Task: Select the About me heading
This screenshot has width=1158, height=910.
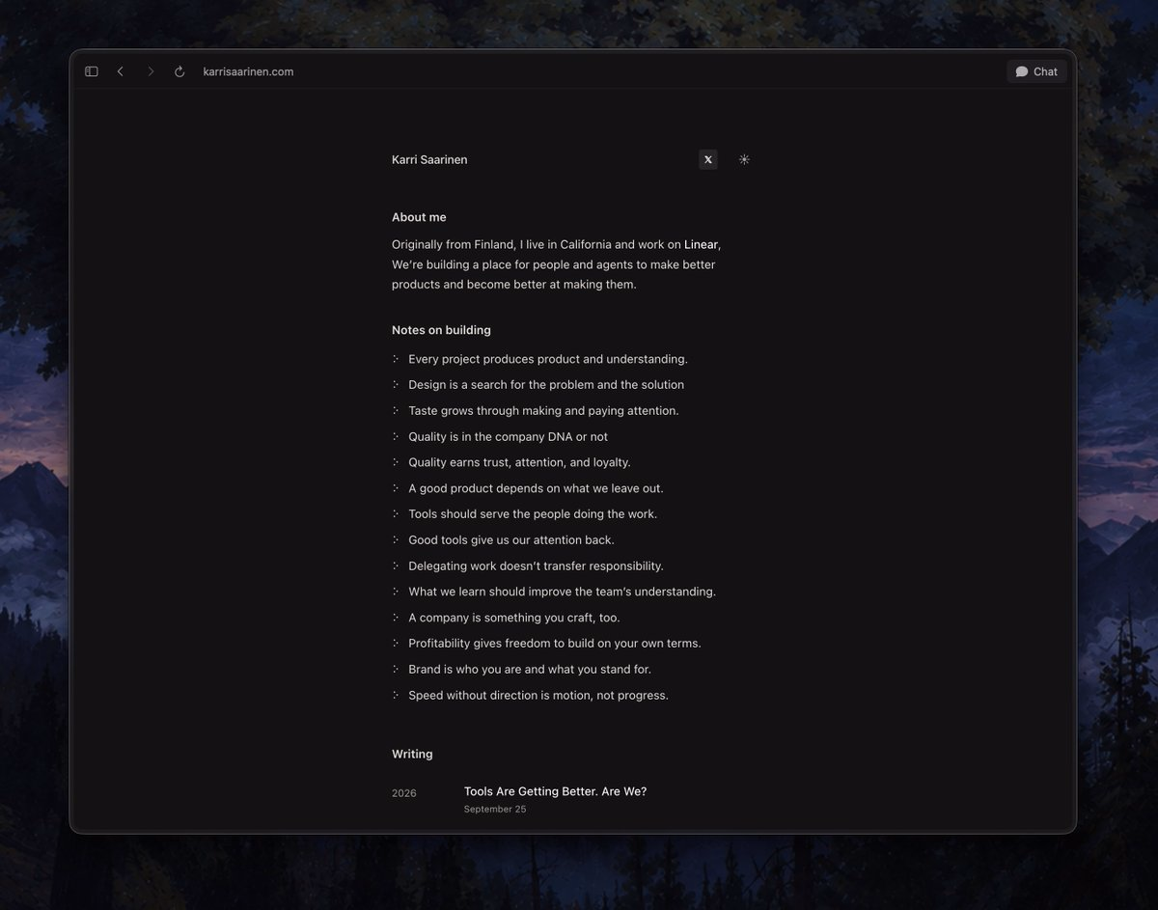Action: [419, 217]
